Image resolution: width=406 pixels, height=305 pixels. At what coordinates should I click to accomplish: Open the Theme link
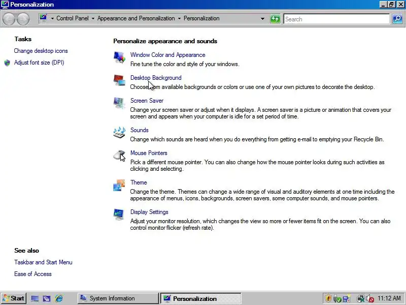click(139, 182)
